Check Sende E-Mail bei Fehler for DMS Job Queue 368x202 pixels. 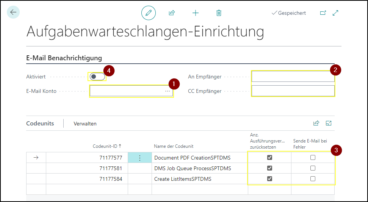point(313,168)
